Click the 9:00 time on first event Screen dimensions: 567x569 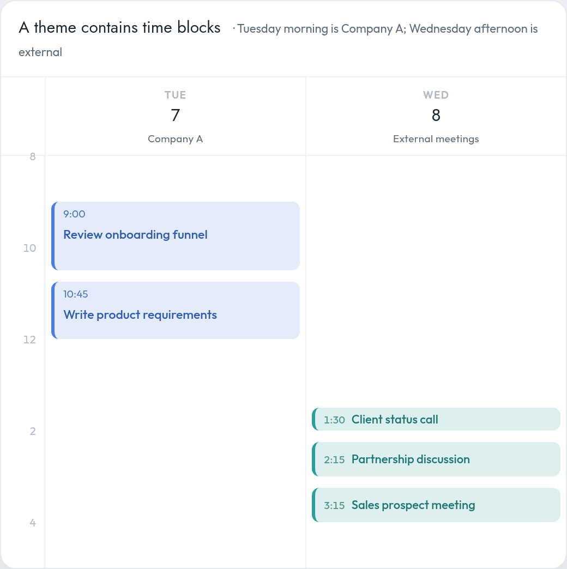click(x=74, y=214)
